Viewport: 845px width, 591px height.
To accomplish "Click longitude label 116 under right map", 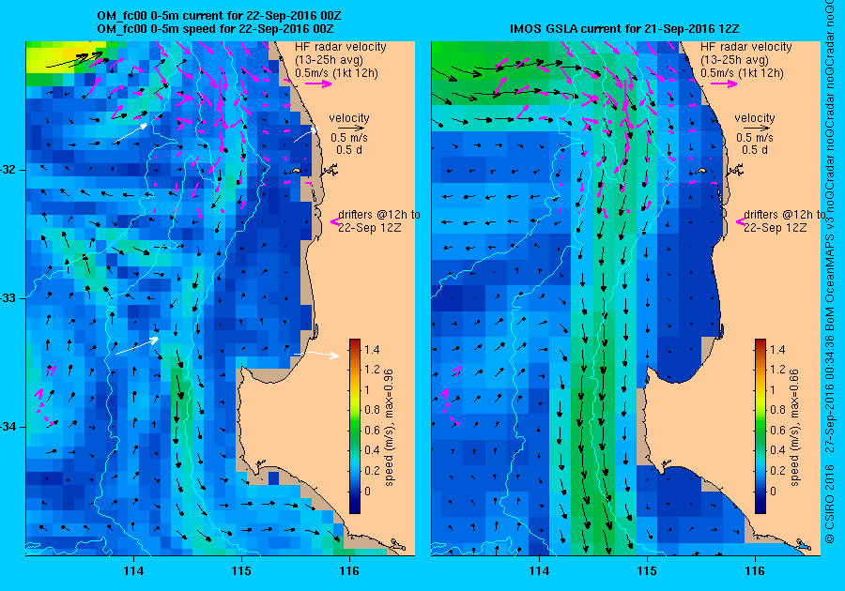I will [755, 571].
